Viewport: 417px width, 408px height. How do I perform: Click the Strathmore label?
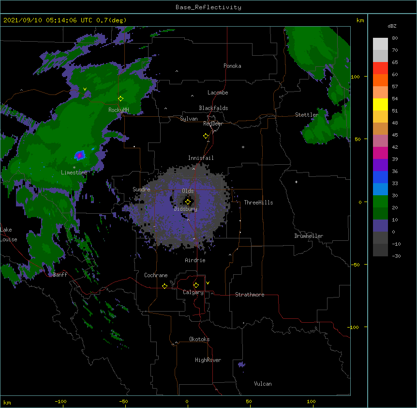click(x=250, y=295)
